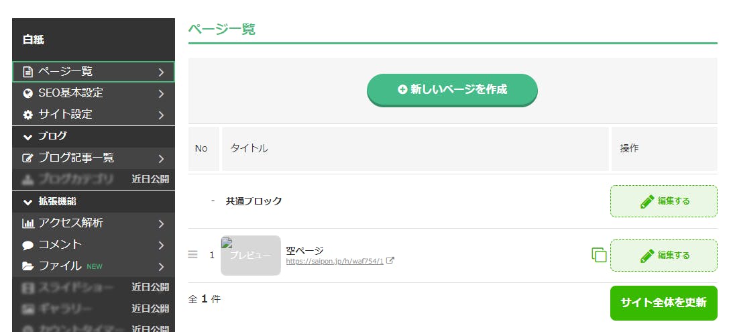Select the アクセス解析 menu entry
Viewport: 733px width, 332px height.
[71, 223]
